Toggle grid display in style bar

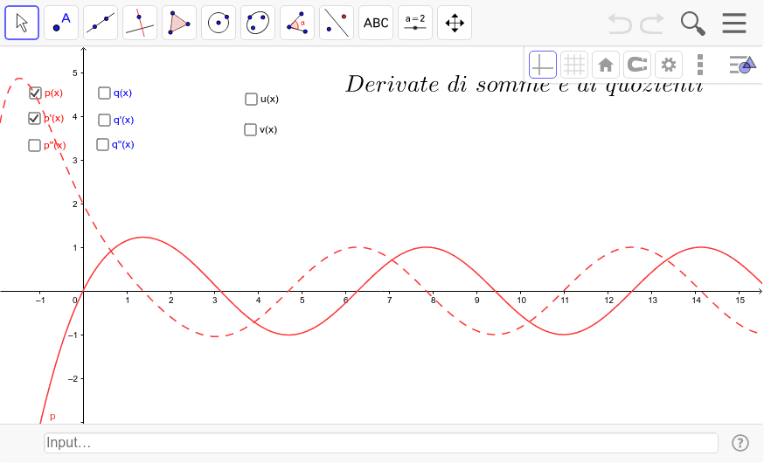(x=574, y=65)
